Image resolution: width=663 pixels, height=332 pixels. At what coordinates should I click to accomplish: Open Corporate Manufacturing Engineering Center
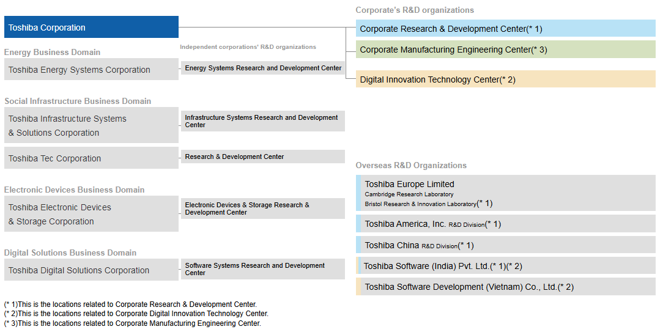pyautogui.click(x=505, y=50)
